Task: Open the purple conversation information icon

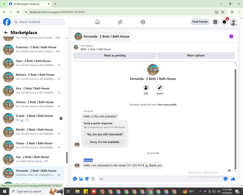Action: 231,37
